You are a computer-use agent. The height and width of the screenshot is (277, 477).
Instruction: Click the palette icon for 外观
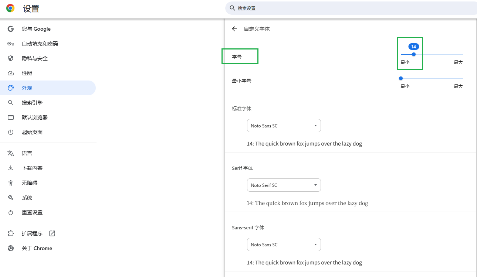(11, 88)
